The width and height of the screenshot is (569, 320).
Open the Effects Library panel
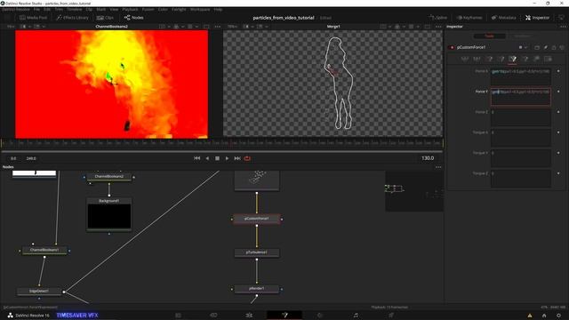point(73,18)
